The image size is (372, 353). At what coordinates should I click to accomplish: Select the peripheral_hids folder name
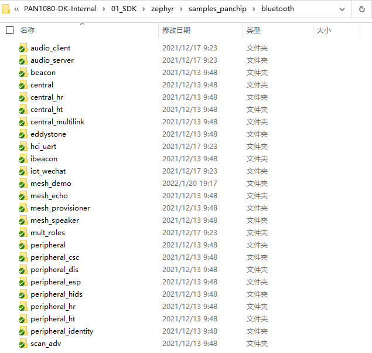click(x=56, y=294)
